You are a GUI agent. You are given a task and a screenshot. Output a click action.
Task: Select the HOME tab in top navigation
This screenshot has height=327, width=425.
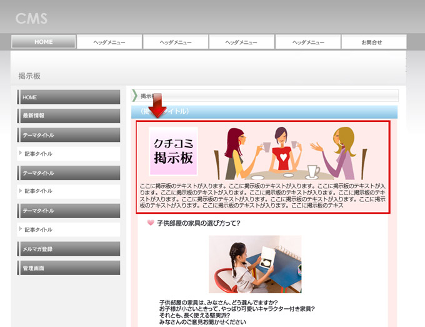pyautogui.click(x=44, y=42)
